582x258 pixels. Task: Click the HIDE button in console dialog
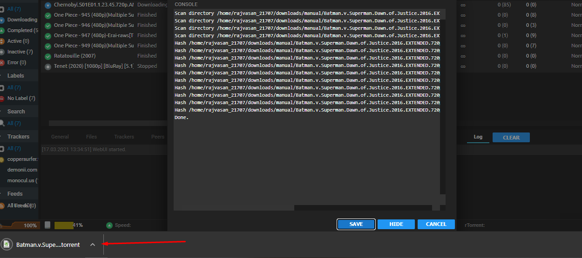point(396,224)
